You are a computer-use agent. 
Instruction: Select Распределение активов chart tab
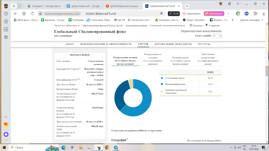(x=125, y=61)
